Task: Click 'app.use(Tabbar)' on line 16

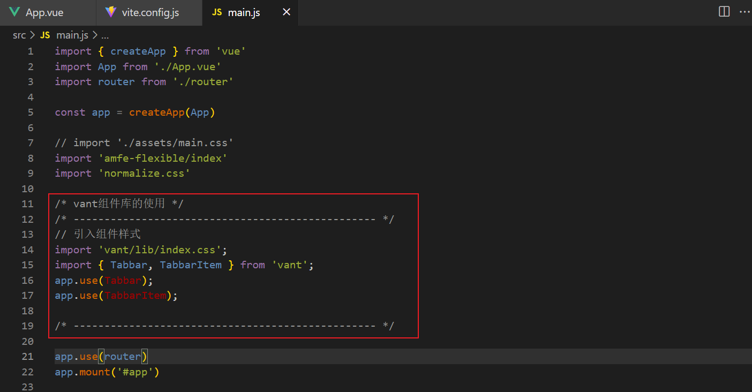Action: [101, 281]
